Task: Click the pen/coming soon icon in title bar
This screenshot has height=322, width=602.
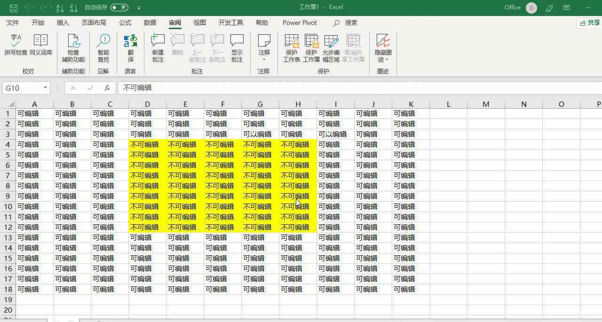Action: point(549,8)
